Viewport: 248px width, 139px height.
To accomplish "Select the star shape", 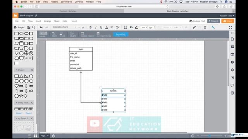I will click(21, 96).
